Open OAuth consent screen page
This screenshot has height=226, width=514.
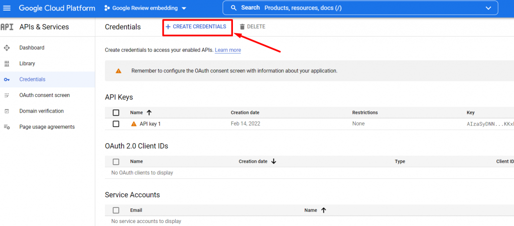[45, 95]
